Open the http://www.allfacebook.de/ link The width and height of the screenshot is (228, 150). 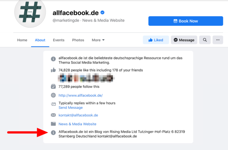click(x=80, y=95)
